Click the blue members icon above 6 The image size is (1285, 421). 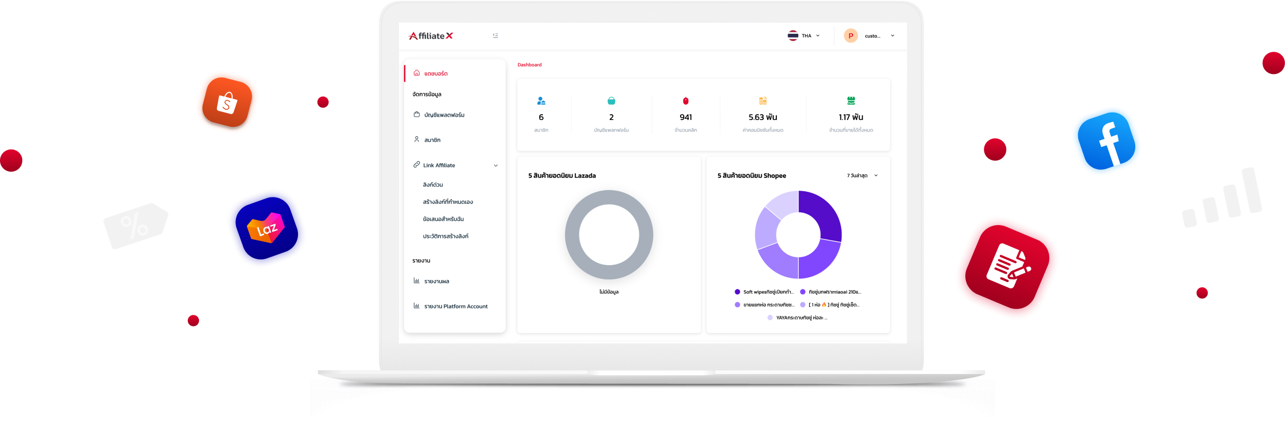point(541,100)
